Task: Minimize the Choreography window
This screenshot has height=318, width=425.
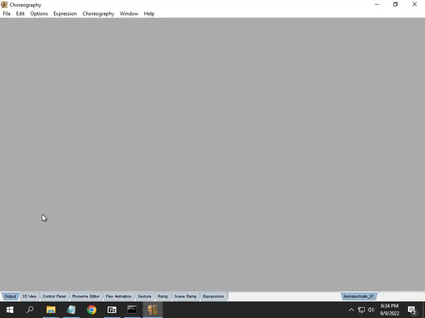Action: (377, 4)
